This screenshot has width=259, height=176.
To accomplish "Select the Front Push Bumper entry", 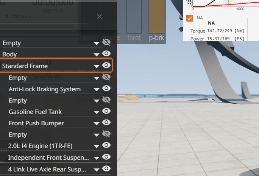I will point(36,123).
